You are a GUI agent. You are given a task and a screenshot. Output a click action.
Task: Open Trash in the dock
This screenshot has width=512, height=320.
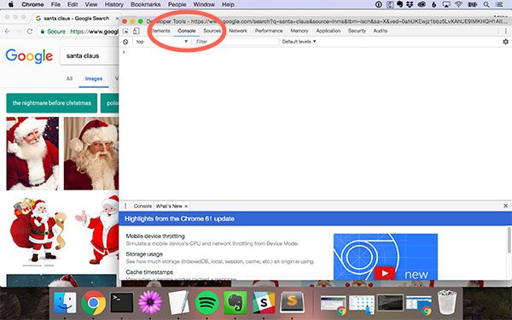click(x=446, y=302)
